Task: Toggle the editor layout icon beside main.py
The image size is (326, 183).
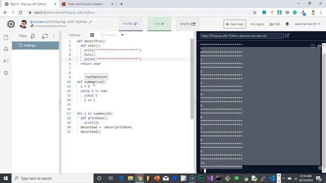Action: pos(92,35)
